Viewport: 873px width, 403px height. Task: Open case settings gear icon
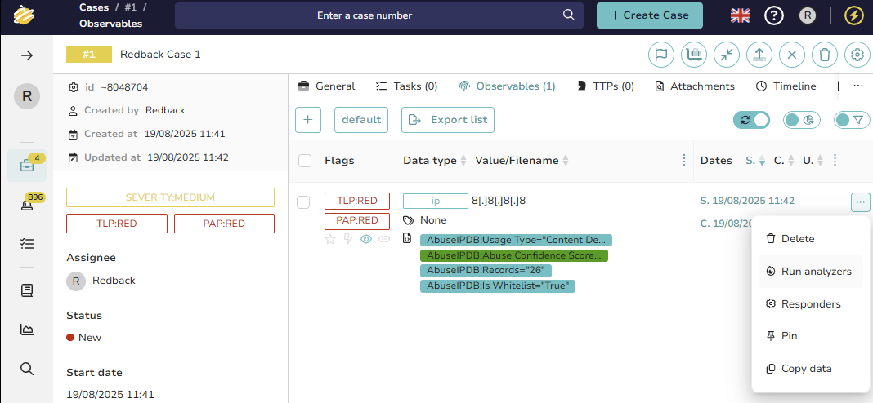click(857, 55)
